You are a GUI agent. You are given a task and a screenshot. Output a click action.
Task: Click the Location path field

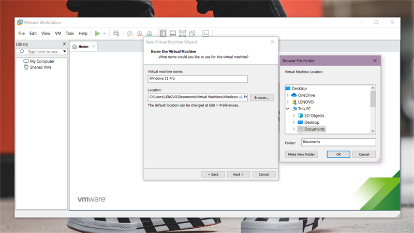point(198,97)
